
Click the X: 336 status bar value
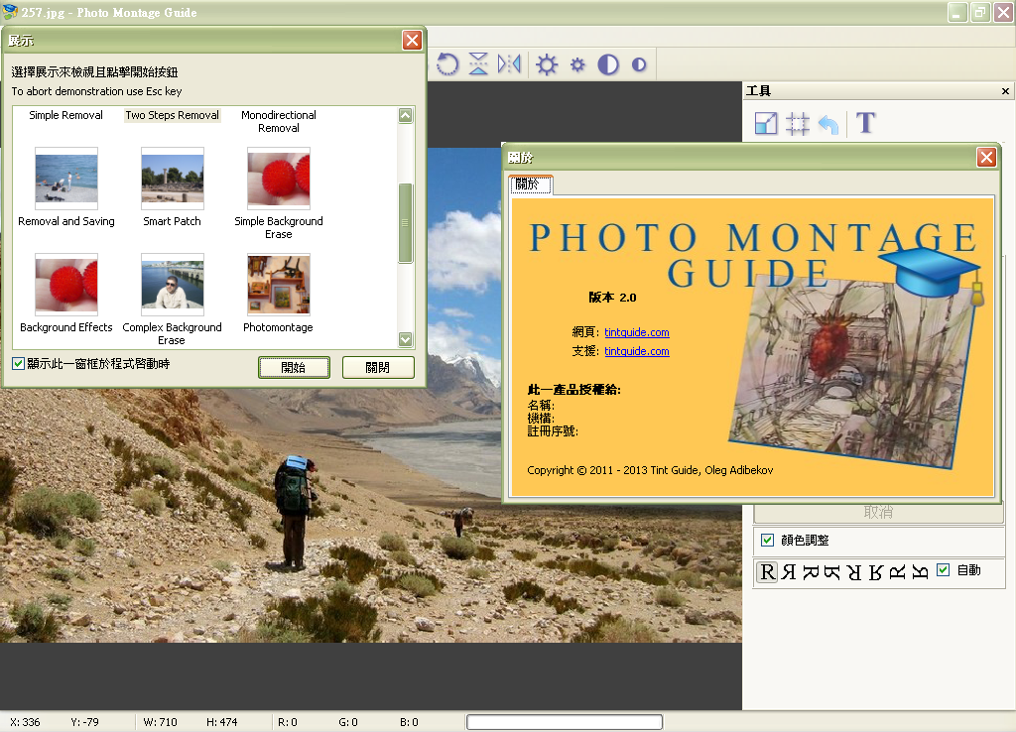[x=25, y=722]
